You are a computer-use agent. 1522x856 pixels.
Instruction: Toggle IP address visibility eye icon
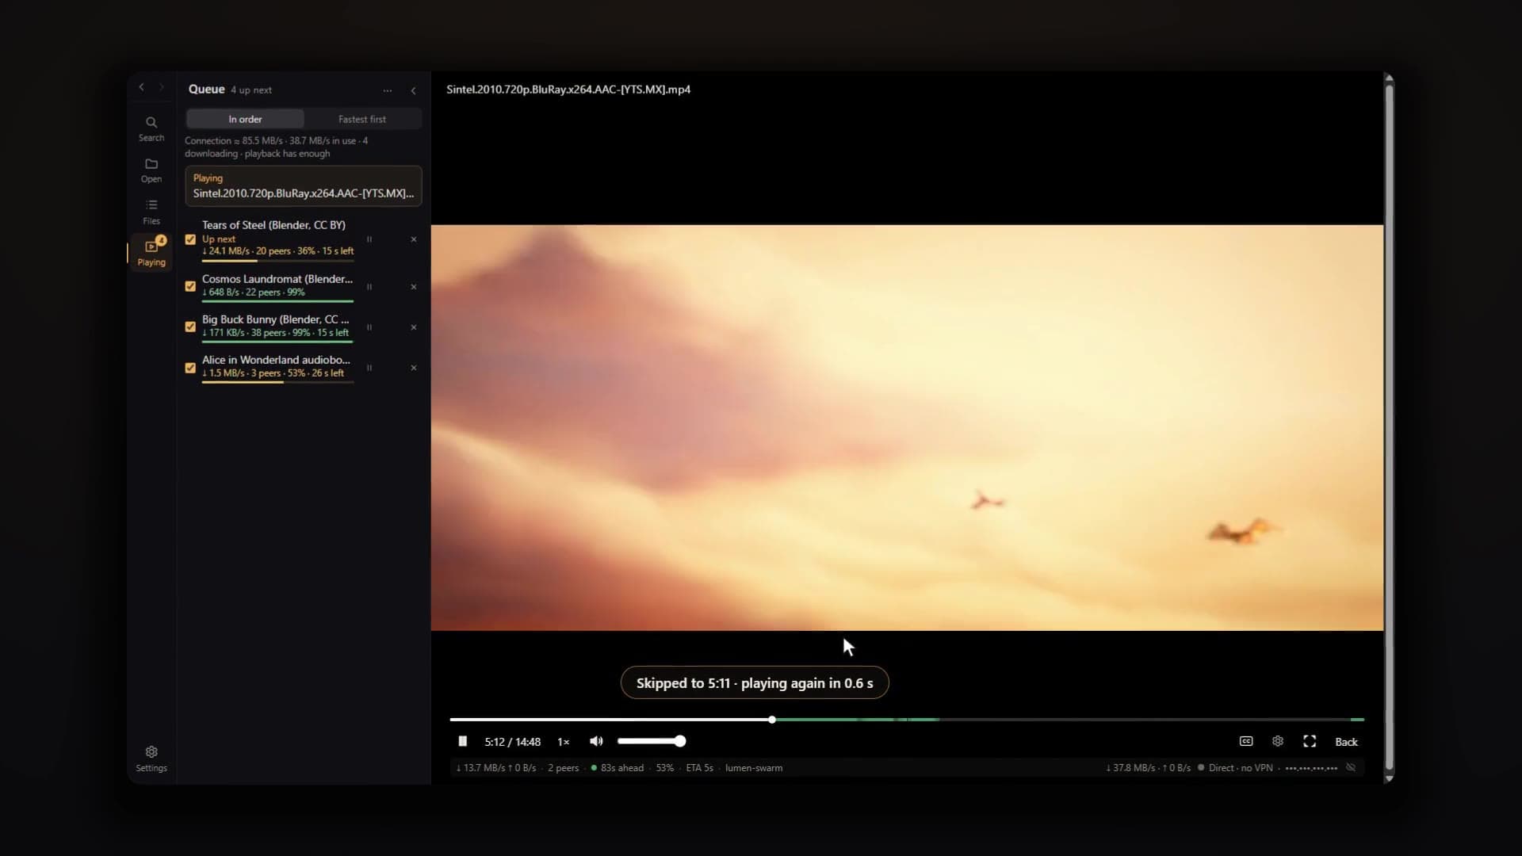1351,767
